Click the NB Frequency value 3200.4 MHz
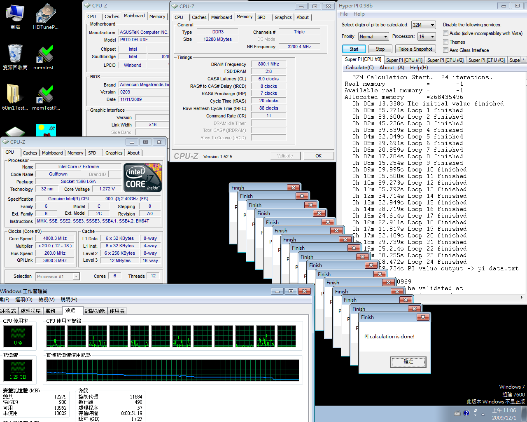The width and height of the screenshot is (527, 422). [x=299, y=47]
